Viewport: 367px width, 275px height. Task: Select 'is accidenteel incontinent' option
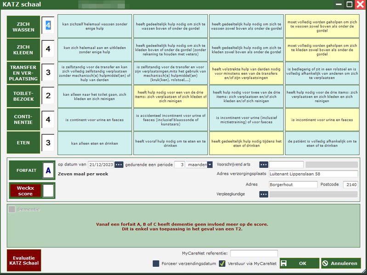tap(170, 120)
